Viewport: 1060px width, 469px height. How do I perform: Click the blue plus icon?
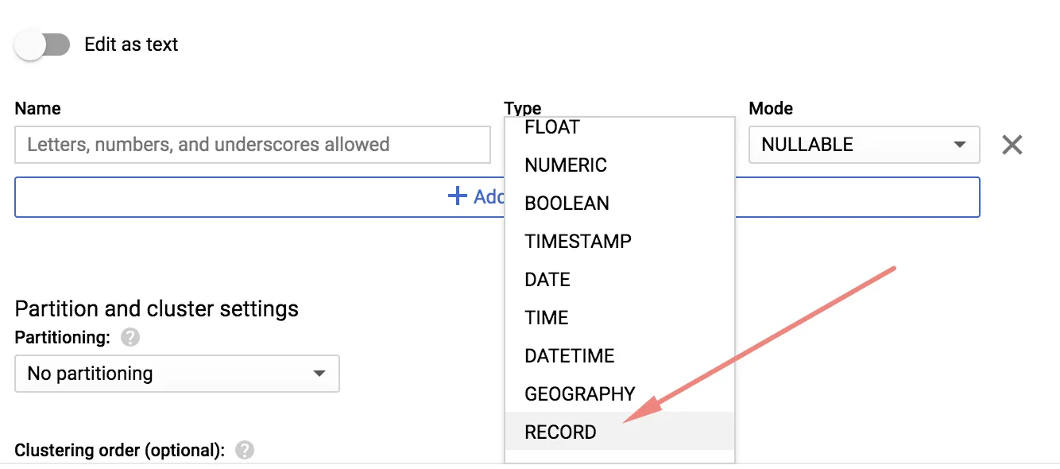[x=457, y=196]
